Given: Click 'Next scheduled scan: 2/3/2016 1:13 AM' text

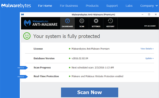Looking at the screenshot, I should click(93, 67).
